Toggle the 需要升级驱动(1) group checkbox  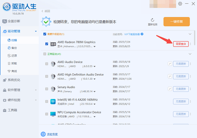[45, 34]
